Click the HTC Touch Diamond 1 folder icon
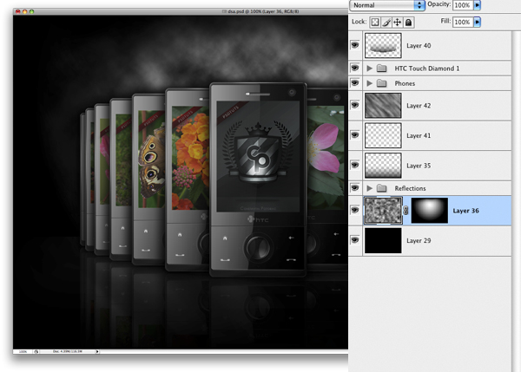 coord(382,69)
